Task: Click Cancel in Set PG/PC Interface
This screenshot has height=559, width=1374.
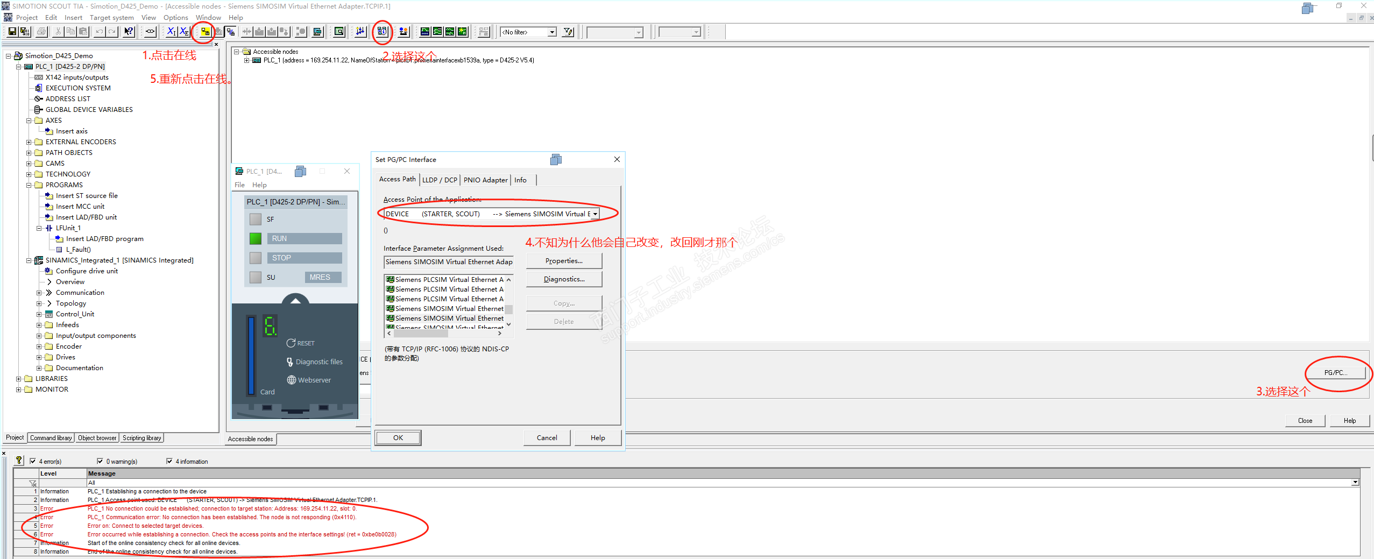Action: pos(547,438)
